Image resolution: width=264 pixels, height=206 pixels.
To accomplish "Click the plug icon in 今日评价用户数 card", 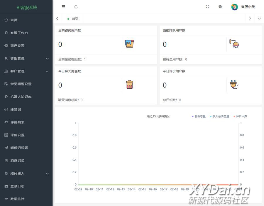I will (234, 85).
